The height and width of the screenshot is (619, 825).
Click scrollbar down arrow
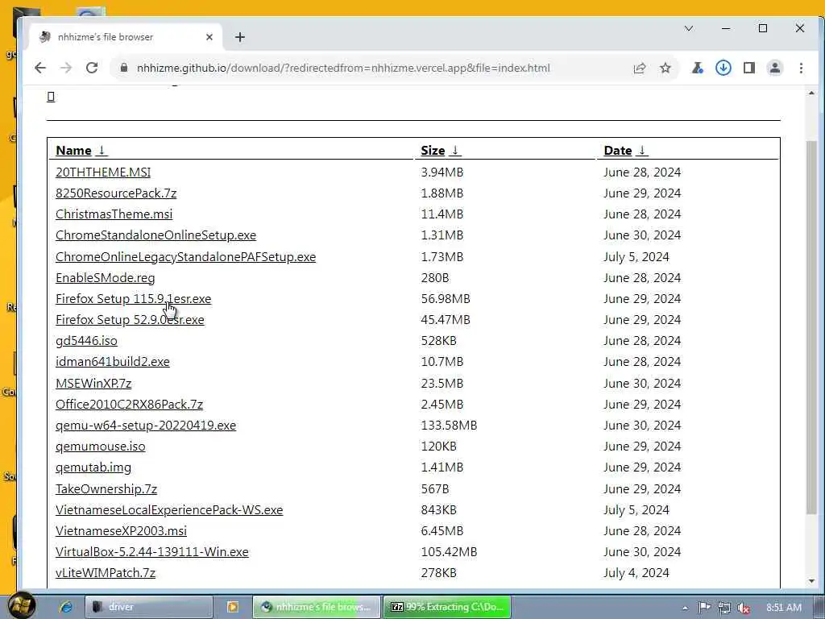pyautogui.click(x=812, y=581)
